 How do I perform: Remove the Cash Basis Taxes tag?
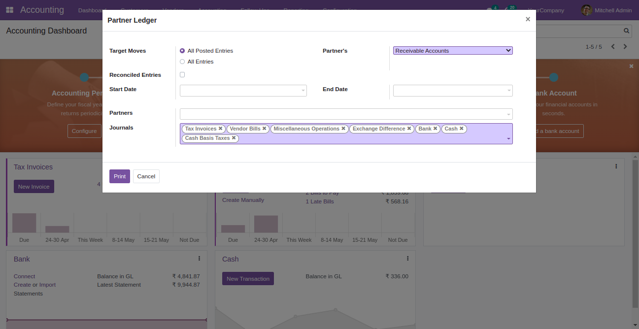point(234,138)
